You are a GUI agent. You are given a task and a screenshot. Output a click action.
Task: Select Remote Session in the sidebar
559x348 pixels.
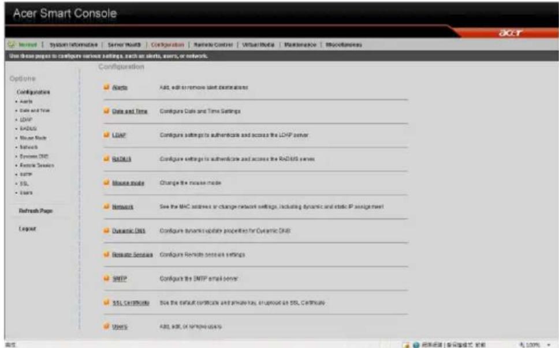(37, 165)
